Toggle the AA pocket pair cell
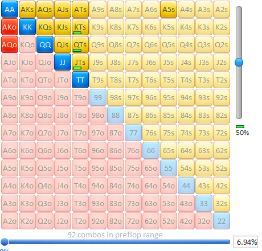This screenshot has height=251, width=262. coord(10,9)
